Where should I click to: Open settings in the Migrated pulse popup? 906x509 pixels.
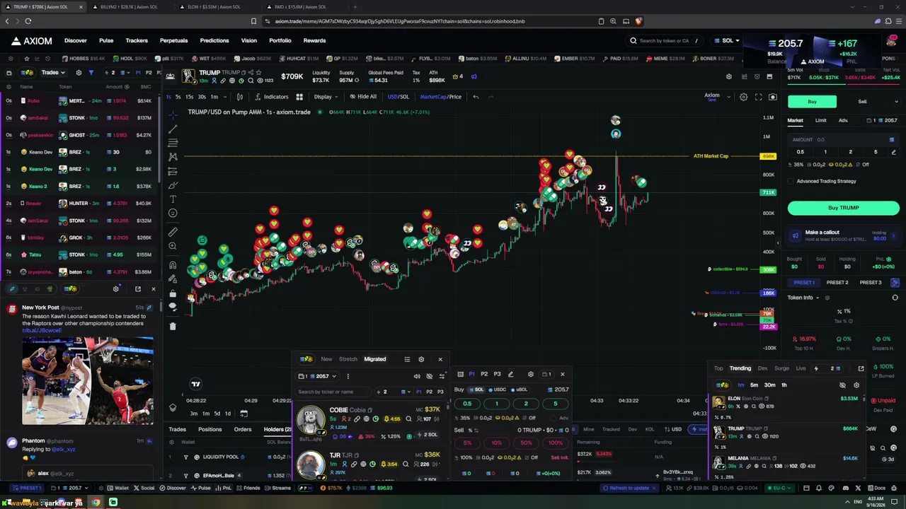pos(421,359)
